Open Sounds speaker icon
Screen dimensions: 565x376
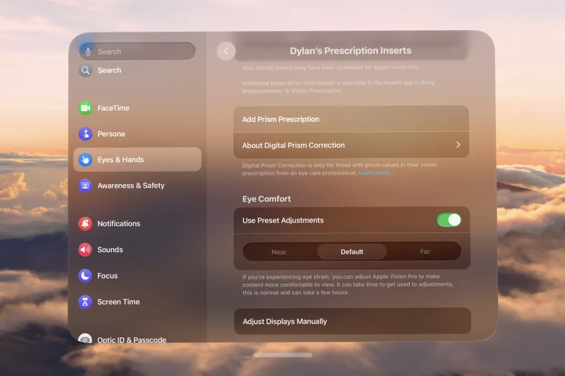tap(85, 250)
